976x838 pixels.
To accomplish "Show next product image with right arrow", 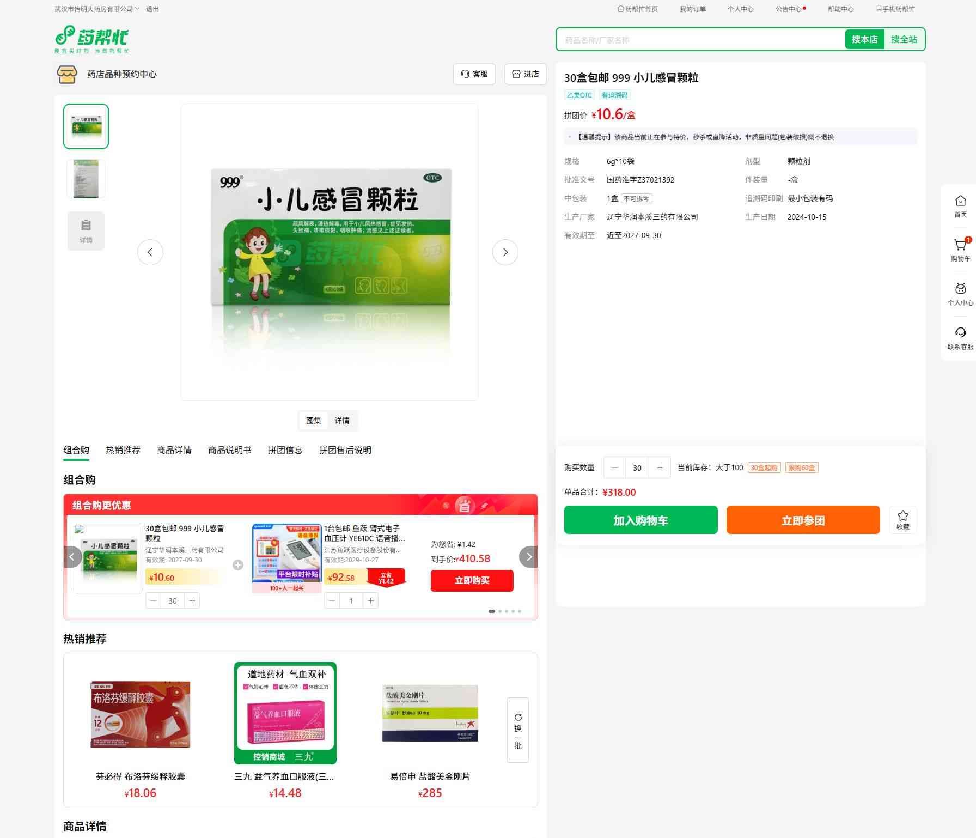I will (x=505, y=252).
